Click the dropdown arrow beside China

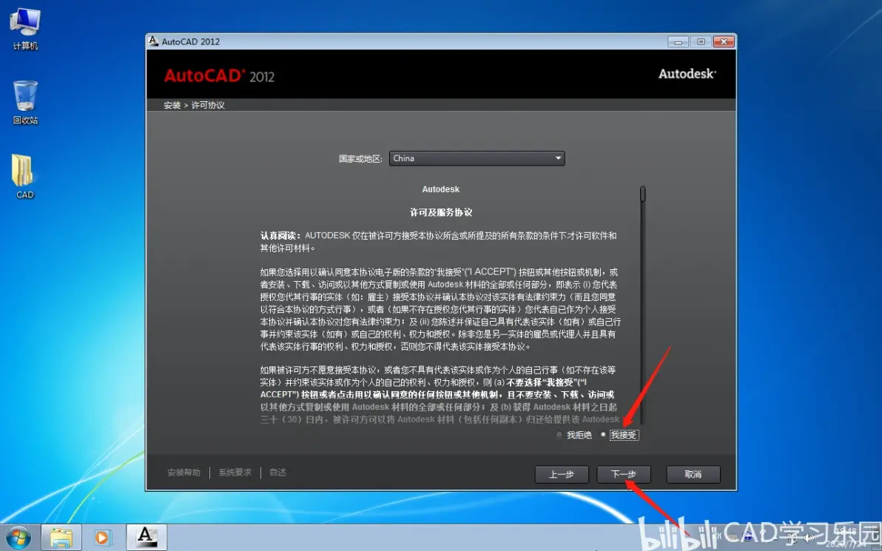coord(558,158)
